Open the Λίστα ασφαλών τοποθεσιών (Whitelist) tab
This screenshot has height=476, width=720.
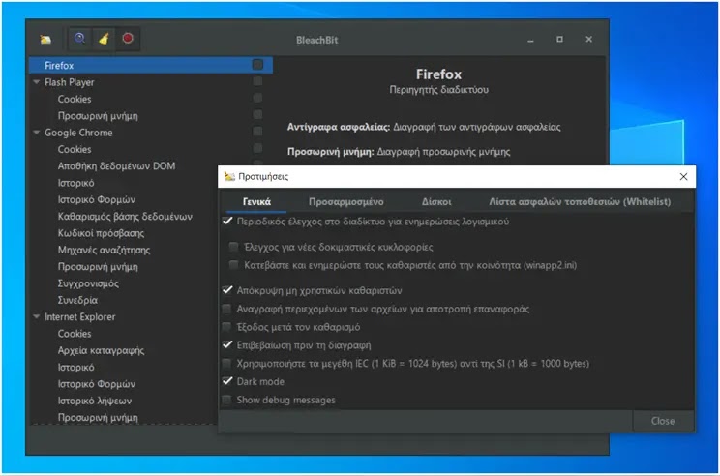point(580,201)
